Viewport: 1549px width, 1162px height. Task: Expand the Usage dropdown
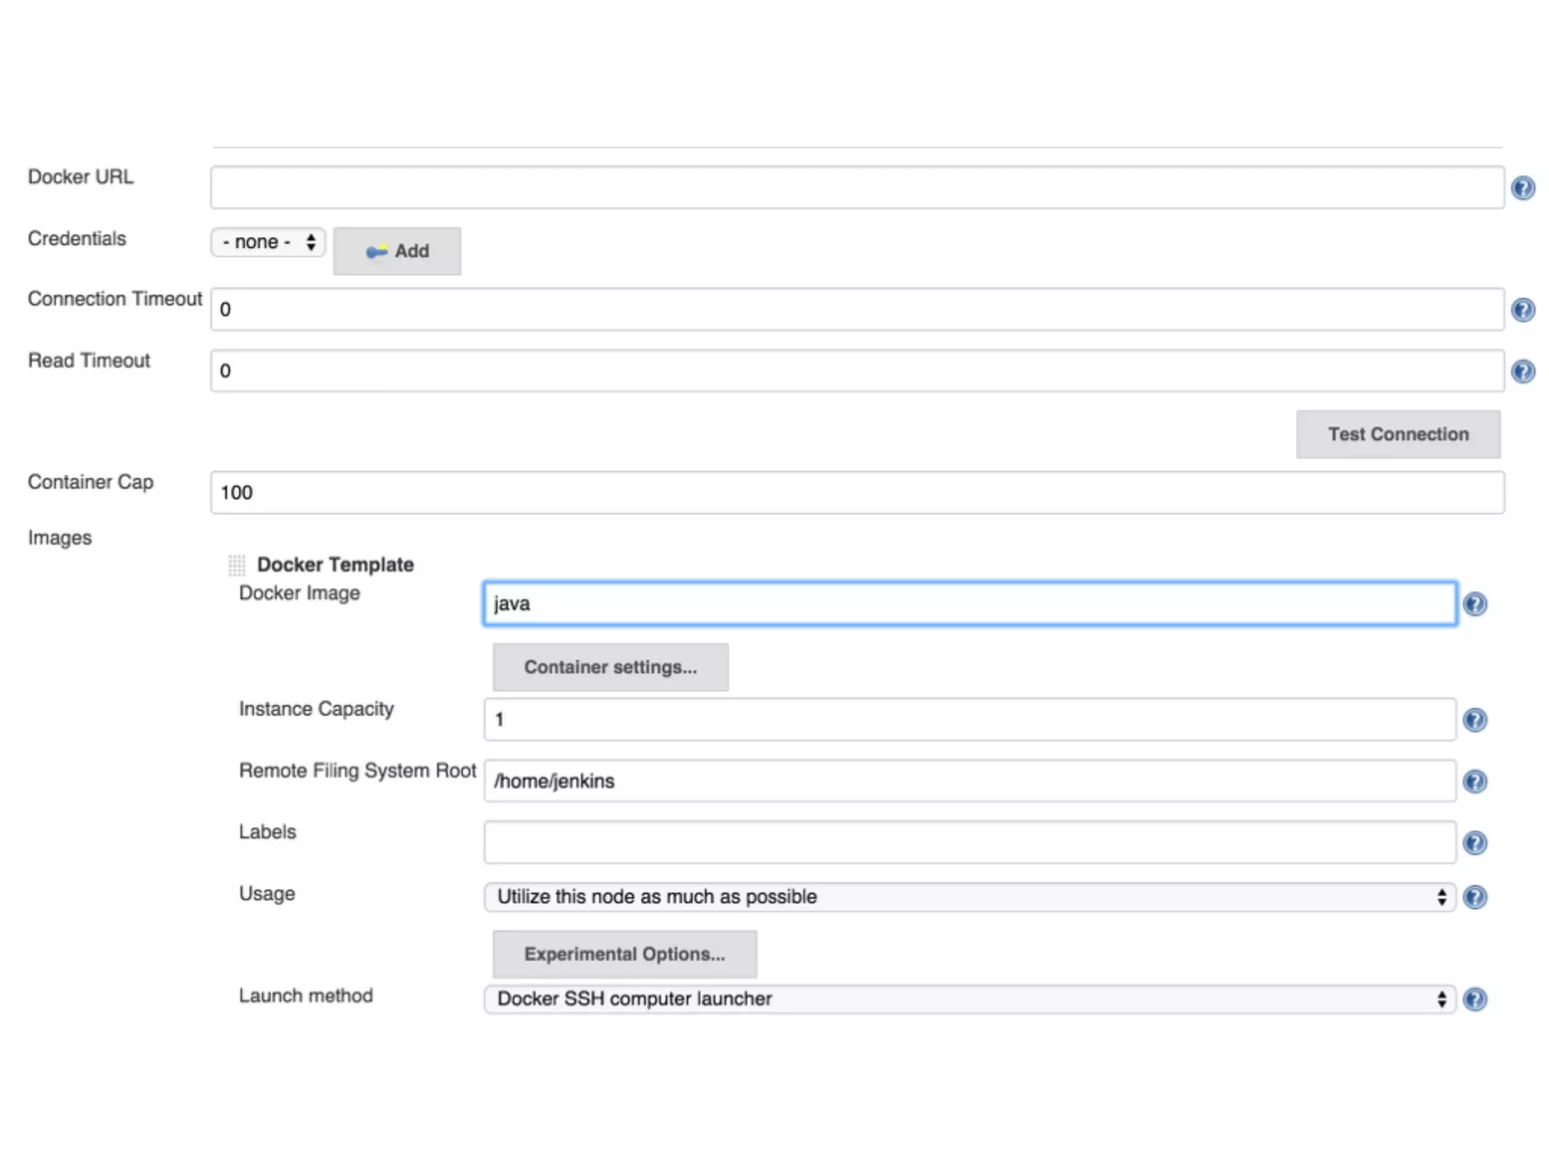969,897
